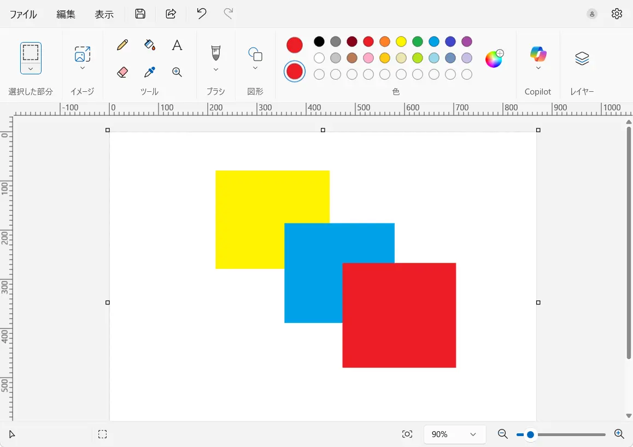Viewport: 633px width, 447px height.
Task: Click the rectangular selection tool
Action: coord(31,52)
